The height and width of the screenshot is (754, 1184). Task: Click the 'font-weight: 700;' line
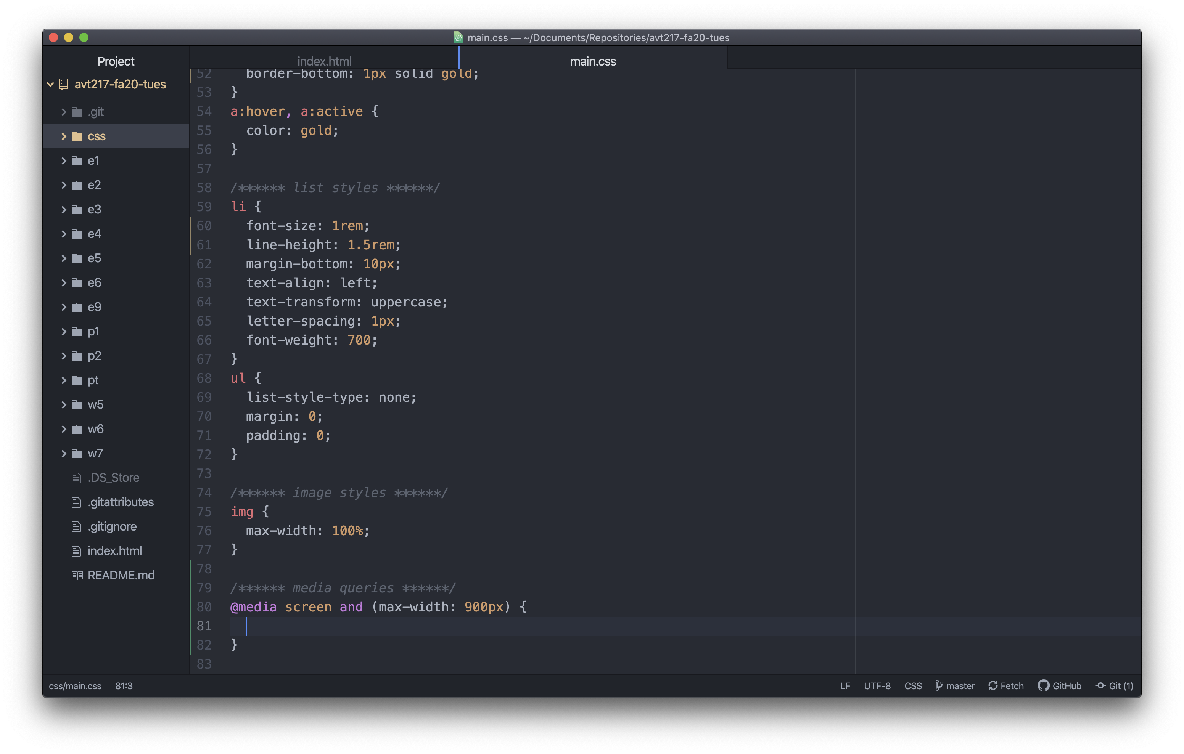pos(311,340)
